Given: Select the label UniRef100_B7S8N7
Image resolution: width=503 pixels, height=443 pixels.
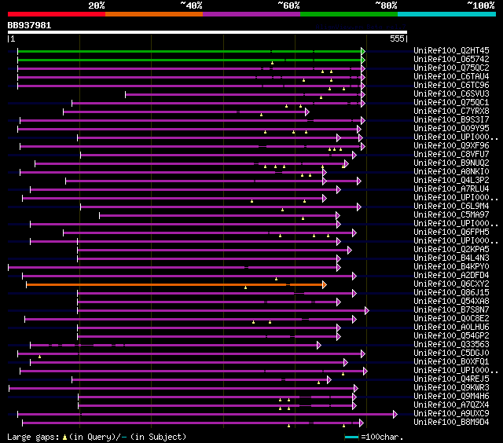Looking at the screenshot, I should coord(451,310).
